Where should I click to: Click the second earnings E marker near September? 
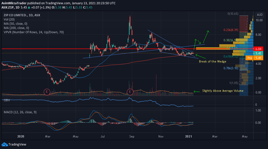[x=130, y=92]
